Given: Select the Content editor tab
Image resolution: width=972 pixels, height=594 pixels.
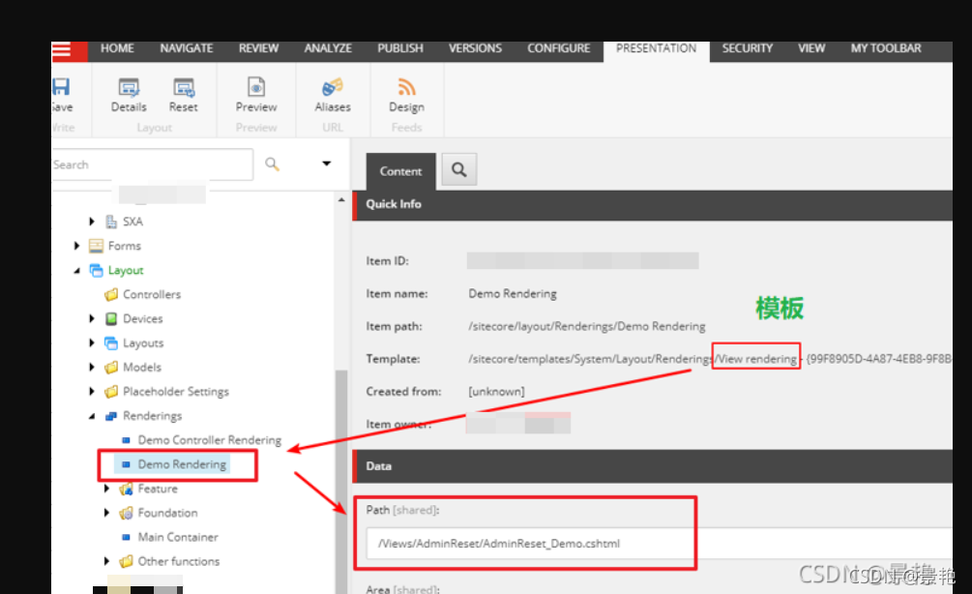Looking at the screenshot, I should [400, 171].
